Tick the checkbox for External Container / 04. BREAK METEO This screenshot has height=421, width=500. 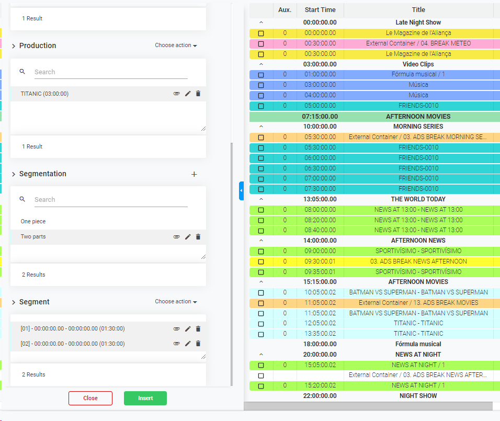(261, 43)
